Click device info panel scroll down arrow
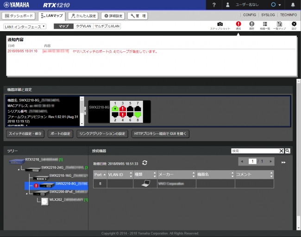 82,124
